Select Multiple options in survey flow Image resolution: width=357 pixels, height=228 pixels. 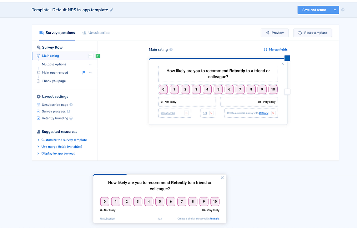click(54, 64)
